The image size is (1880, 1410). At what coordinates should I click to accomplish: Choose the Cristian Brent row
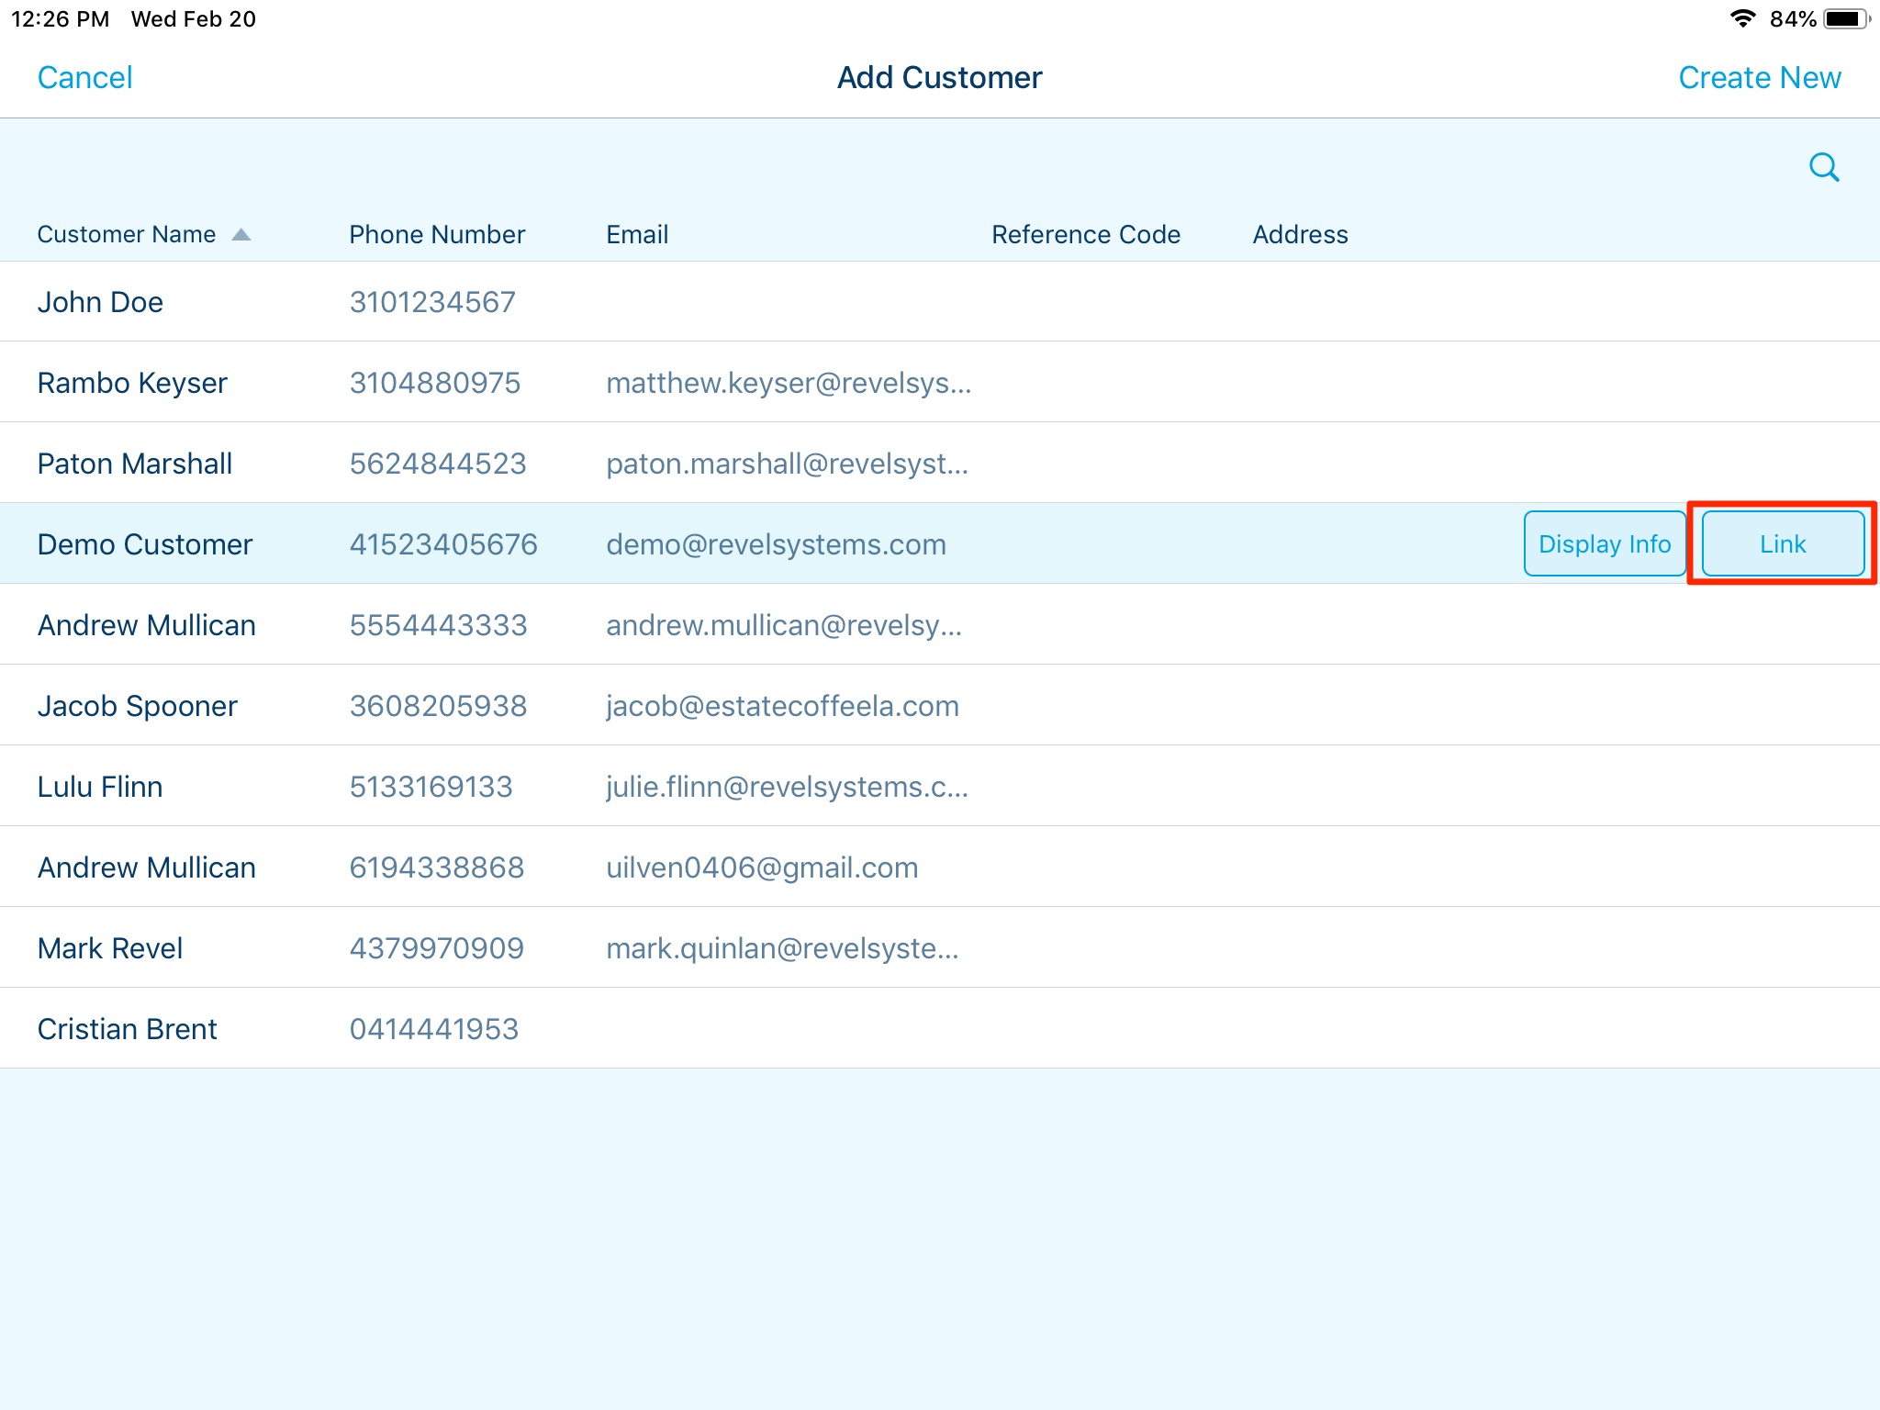[x=128, y=1029]
